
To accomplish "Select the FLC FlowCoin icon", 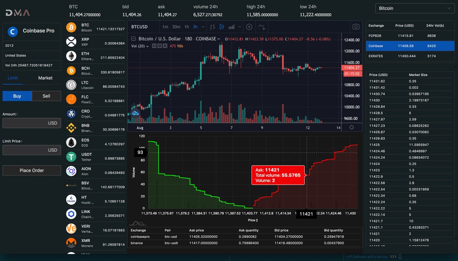I will (71, 99).
